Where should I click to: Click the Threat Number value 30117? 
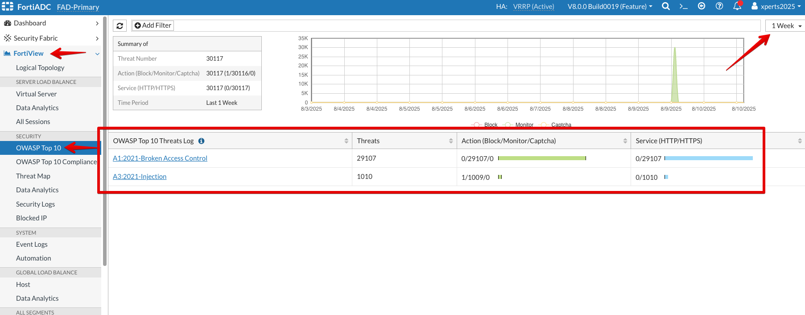pos(215,58)
